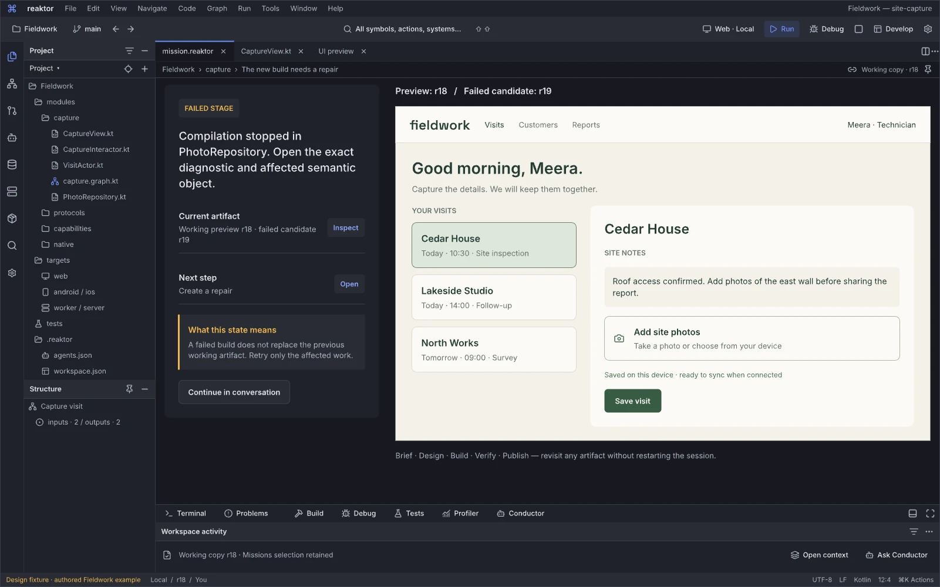Click Continue in conversation
Image resolution: width=940 pixels, height=587 pixels.
(234, 392)
